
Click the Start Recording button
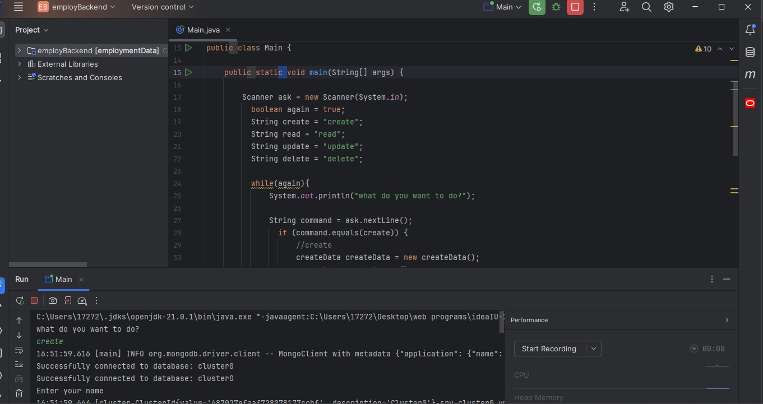(549, 349)
